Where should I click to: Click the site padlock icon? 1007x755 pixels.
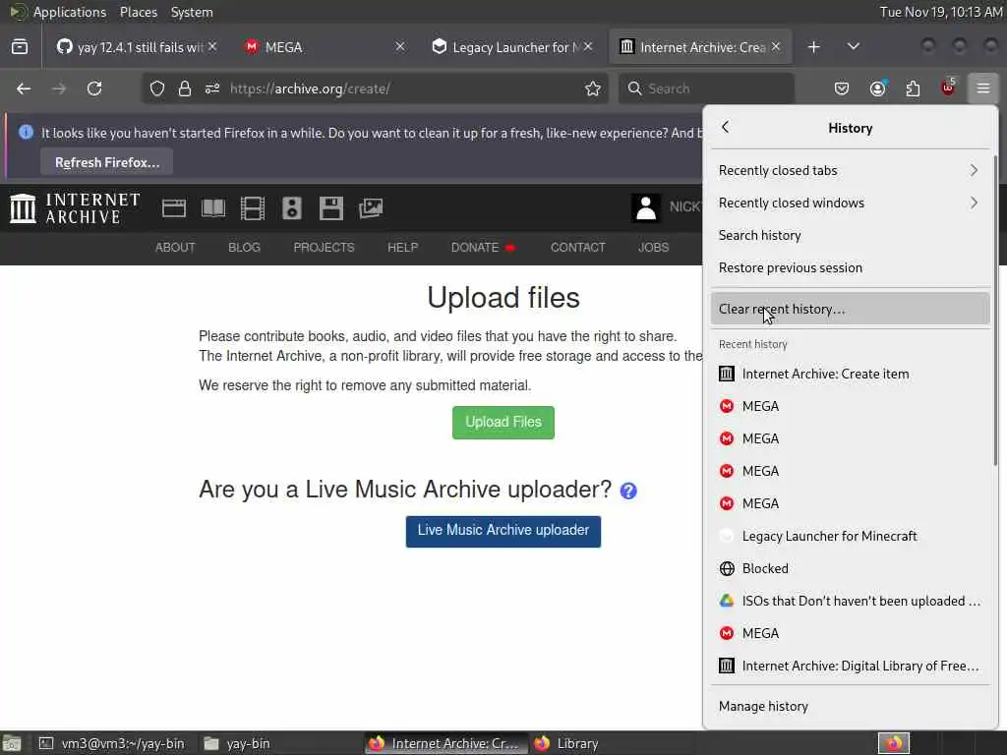click(x=185, y=88)
